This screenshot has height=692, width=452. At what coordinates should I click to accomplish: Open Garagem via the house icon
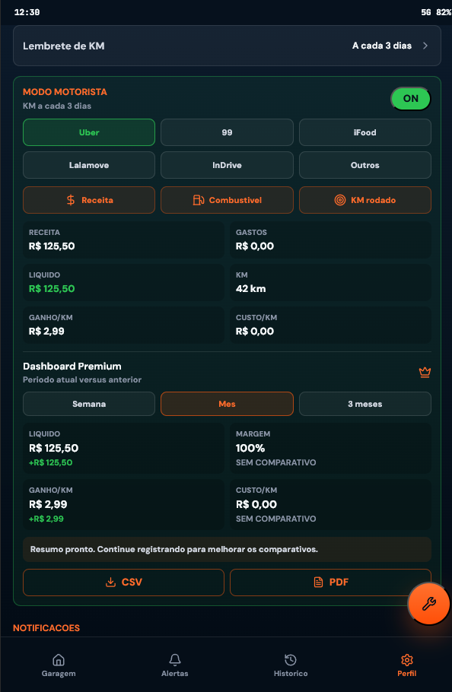[59, 659]
